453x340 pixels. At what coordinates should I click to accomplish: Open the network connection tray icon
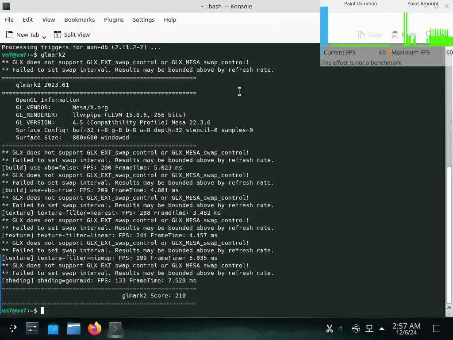[369, 328]
